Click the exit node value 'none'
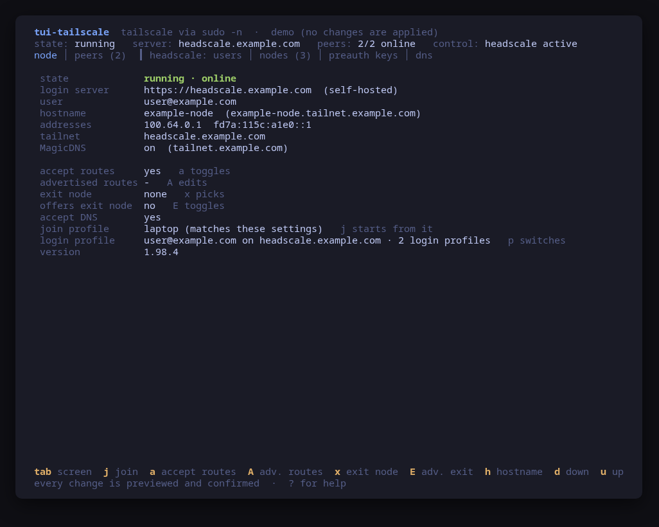This screenshot has height=527, width=659. (x=155, y=194)
